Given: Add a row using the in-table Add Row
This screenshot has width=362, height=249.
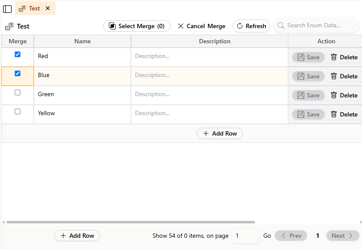Looking at the screenshot, I should pyautogui.click(x=220, y=133).
